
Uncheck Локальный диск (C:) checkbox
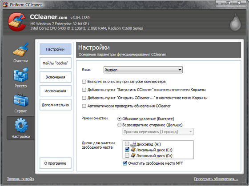(x=127, y=149)
